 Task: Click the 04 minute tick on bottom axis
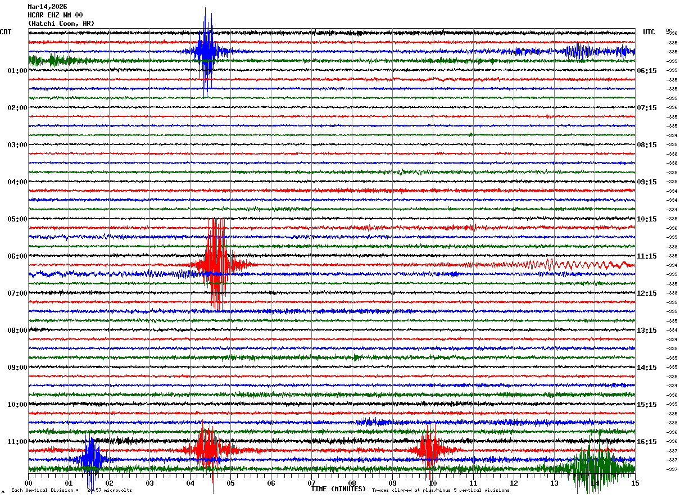pos(190,483)
